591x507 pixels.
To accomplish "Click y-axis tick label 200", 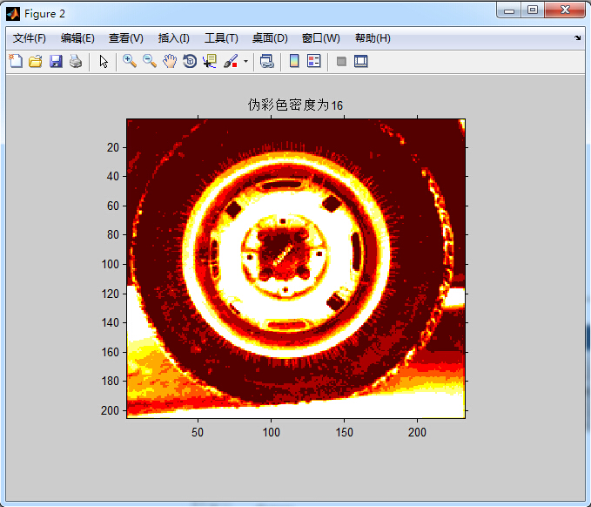I will point(110,410).
